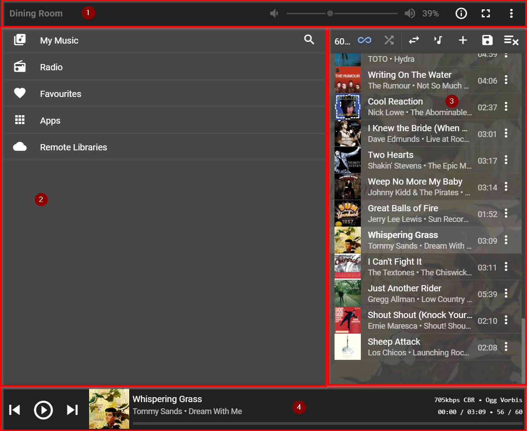Viewport: 527px width, 431px height.
Task: Select the Dining Room player name
Action: pos(36,13)
